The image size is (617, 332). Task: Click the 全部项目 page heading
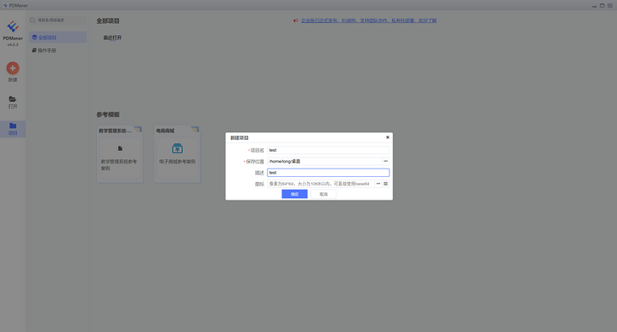(x=108, y=21)
